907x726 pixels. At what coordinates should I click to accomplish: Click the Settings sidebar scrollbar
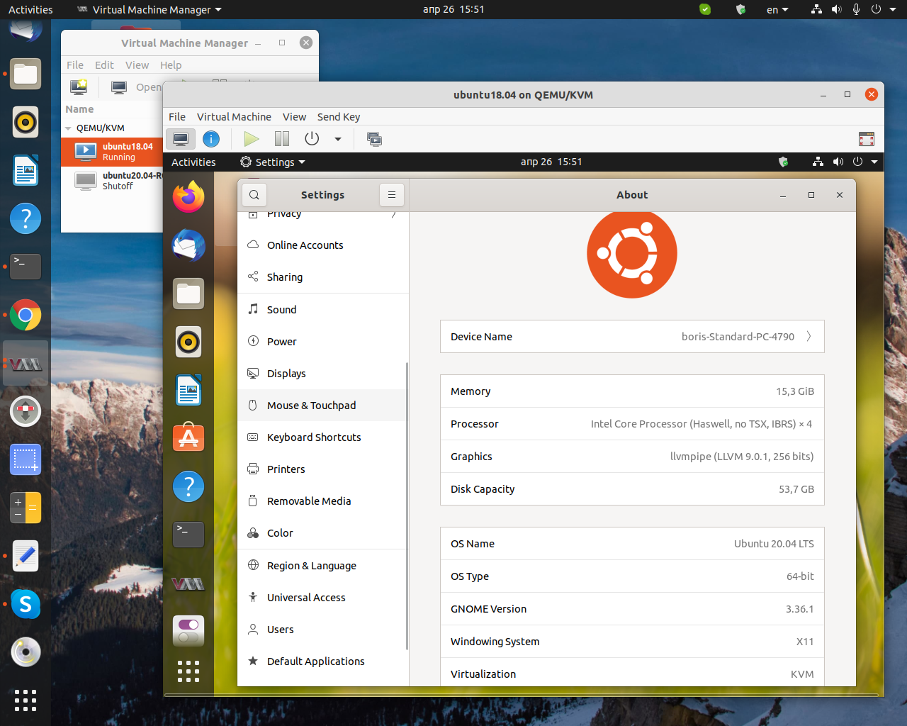406,496
